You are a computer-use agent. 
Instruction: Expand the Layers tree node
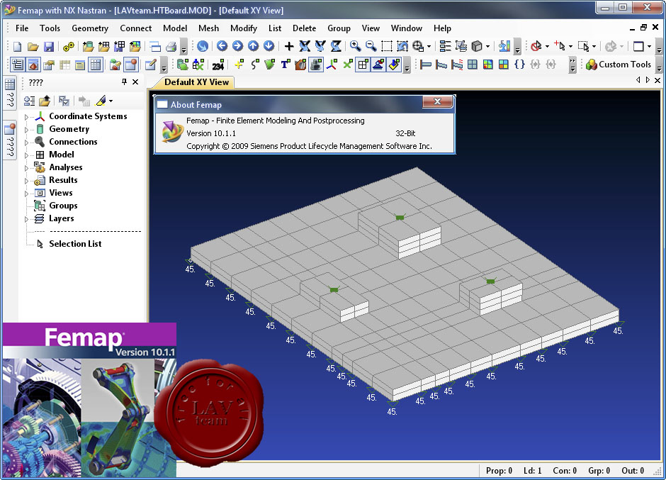[26, 219]
